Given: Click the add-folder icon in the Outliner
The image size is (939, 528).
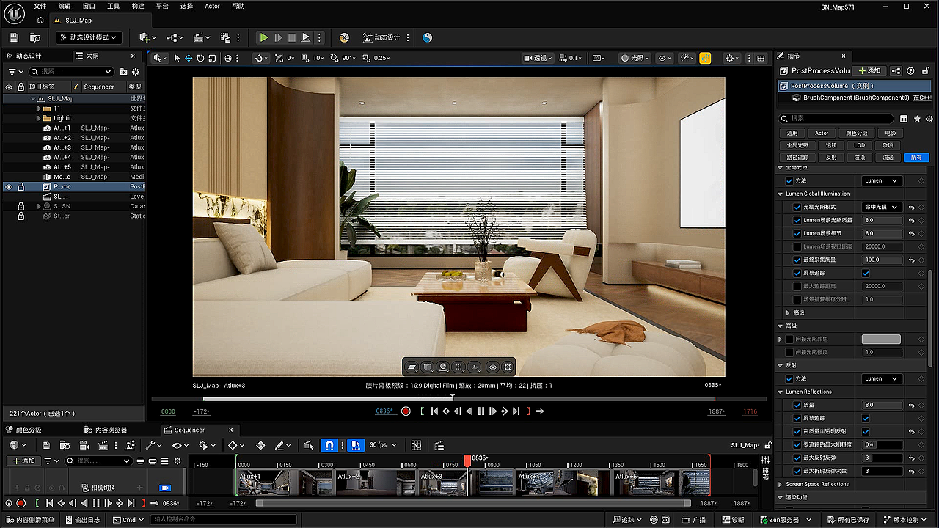Looking at the screenshot, I should click(x=123, y=72).
